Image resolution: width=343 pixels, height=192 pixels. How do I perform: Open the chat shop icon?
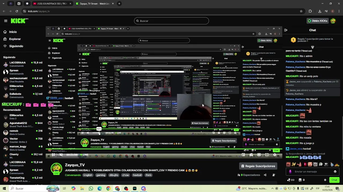[x=300, y=180]
